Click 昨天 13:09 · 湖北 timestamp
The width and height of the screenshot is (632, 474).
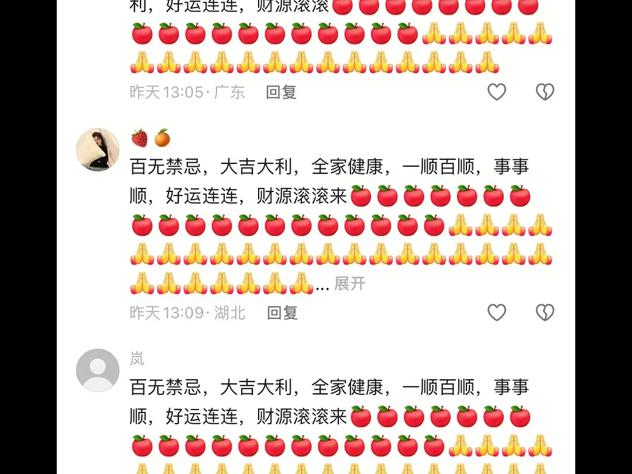pyautogui.click(x=187, y=312)
